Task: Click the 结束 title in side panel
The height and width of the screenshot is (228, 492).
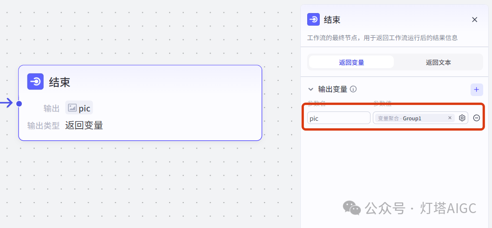Action: (332, 20)
